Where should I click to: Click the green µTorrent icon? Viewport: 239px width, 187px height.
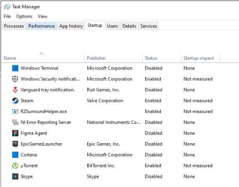(x=15, y=166)
